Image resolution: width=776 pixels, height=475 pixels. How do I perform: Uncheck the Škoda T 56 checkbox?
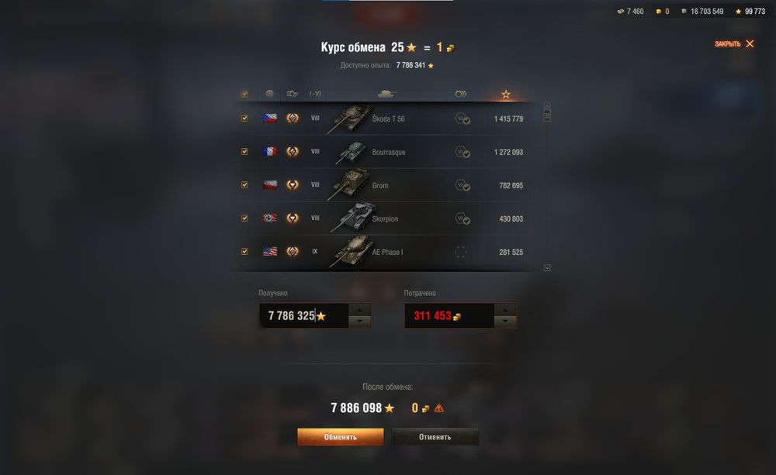[244, 118]
